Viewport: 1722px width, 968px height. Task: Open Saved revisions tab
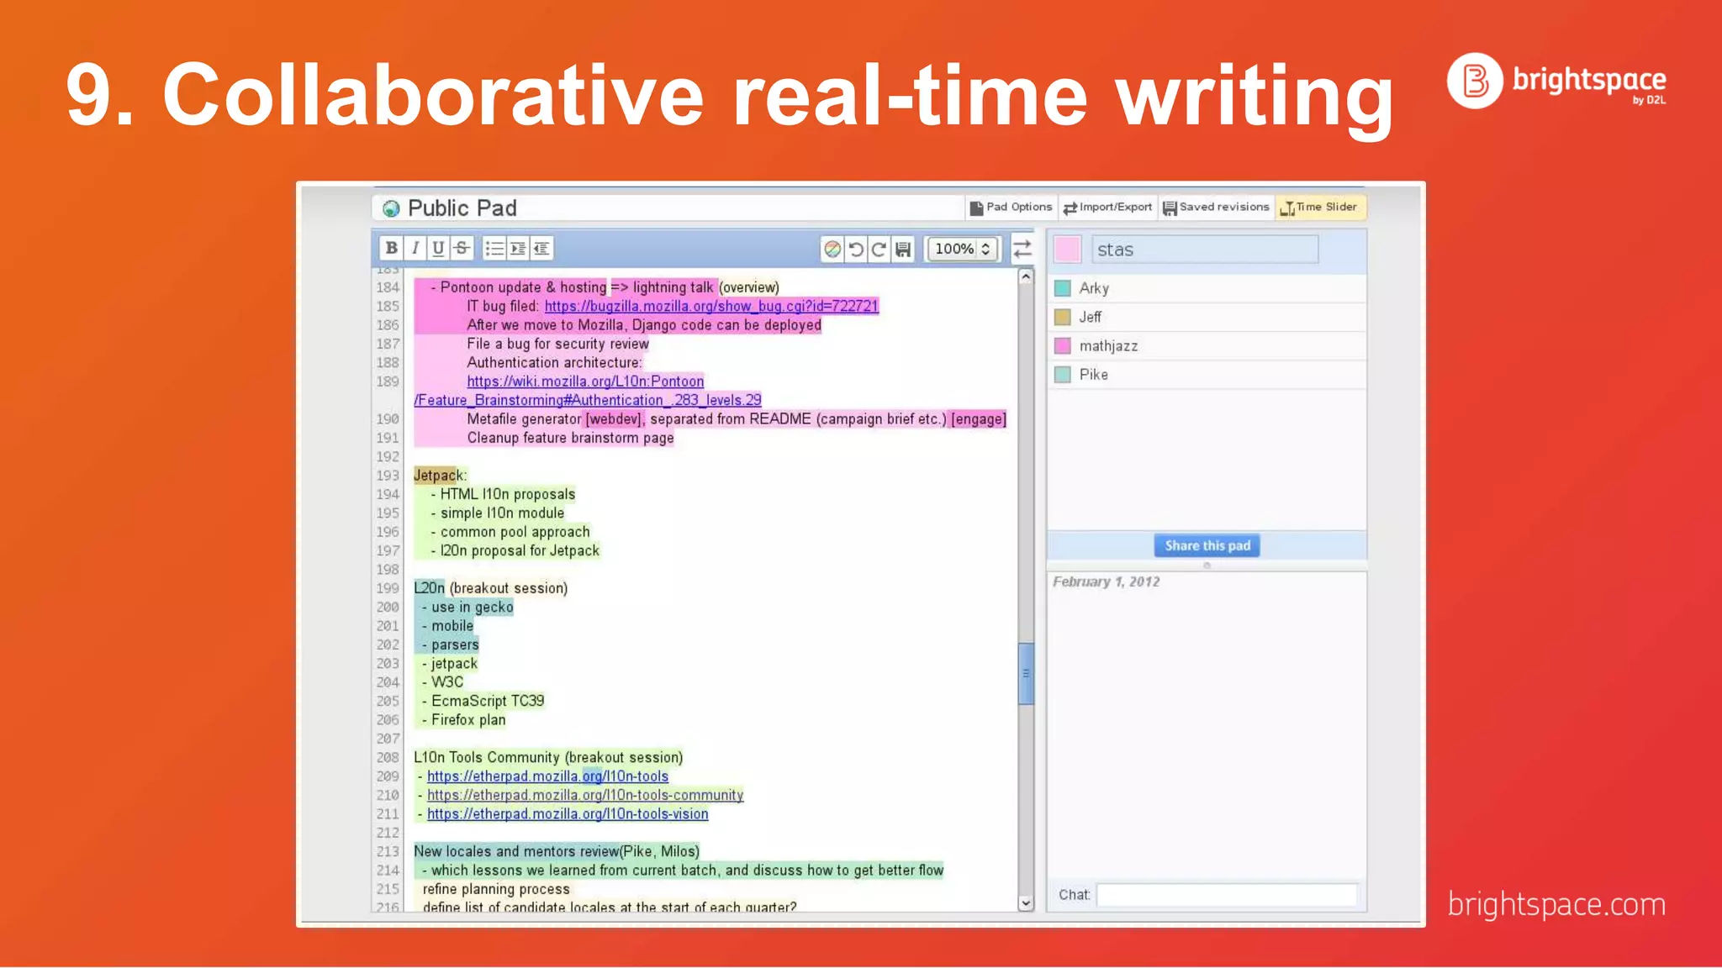pyautogui.click(x=1217, y=207)
